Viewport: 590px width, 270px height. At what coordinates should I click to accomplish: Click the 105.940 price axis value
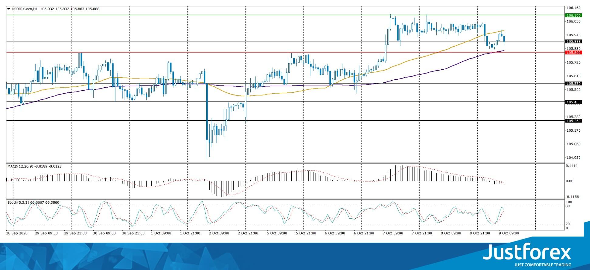coord(573,35)
